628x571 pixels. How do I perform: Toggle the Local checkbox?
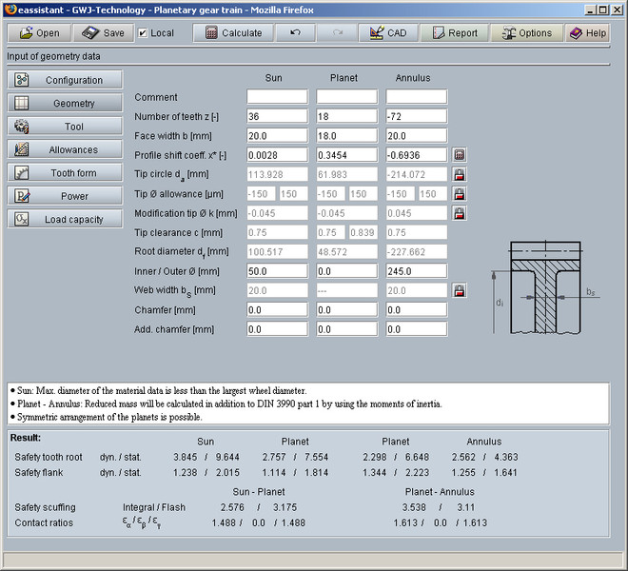point(144,32)
